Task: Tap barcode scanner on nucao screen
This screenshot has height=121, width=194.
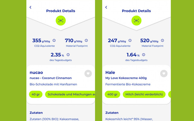Action: tap(61, 20)
